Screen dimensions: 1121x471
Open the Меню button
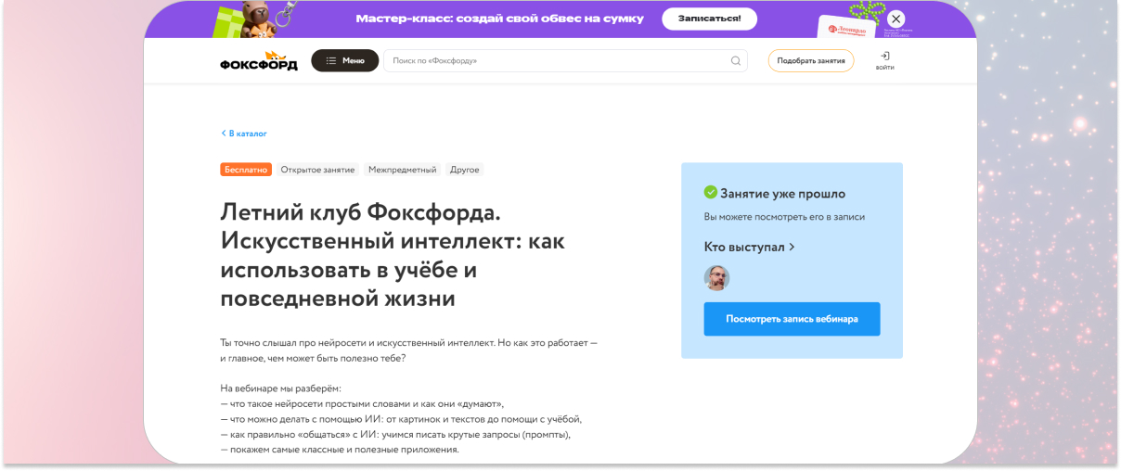pyautogui.click(x=345, y=61)
